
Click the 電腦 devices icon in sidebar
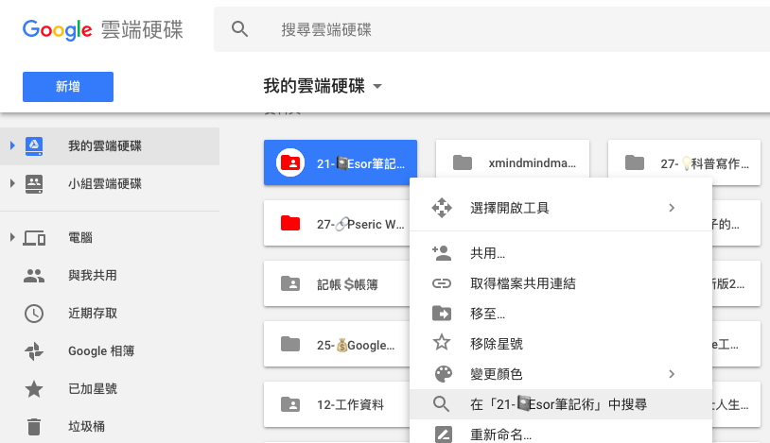pos(34,238)
